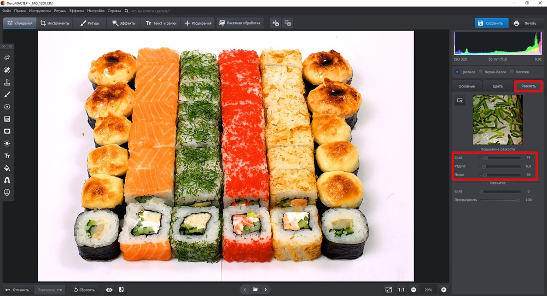
Task: Open the Текст и рамки tab
Action: 161,23
